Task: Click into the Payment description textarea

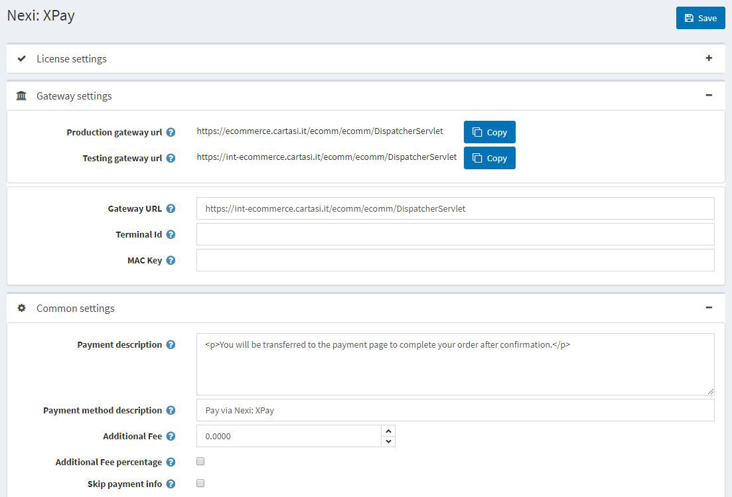Action: [x=455, y=364]
